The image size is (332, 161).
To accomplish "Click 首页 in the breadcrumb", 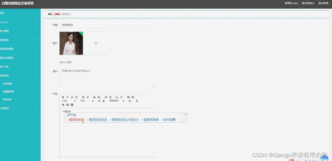I will pos(50,14).
